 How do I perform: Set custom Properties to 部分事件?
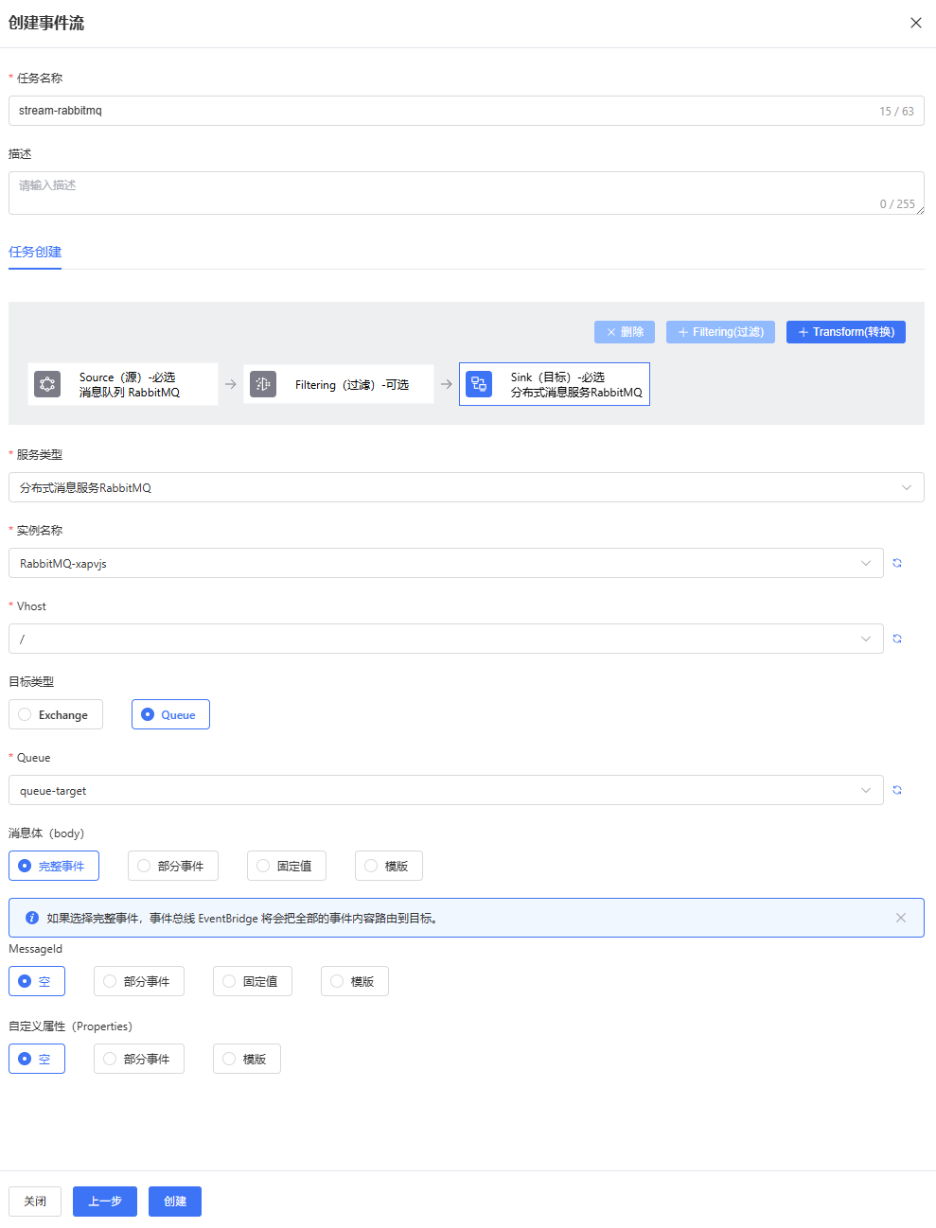(x=139, y=1059)
